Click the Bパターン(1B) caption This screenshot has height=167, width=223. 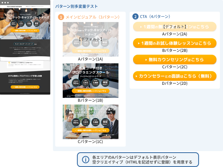(x=90, y=100)
